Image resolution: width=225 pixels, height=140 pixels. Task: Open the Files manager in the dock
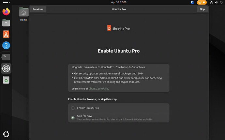click(x=6, y=23)
